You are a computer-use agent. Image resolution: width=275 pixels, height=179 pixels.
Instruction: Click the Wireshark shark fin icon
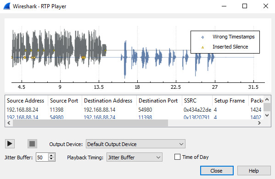7,6
